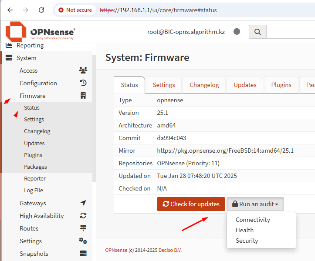Image resolution: width=315 pixels, height=261 pixels.
Task: Click the High Availability sync icon
Action: point(83,216)
